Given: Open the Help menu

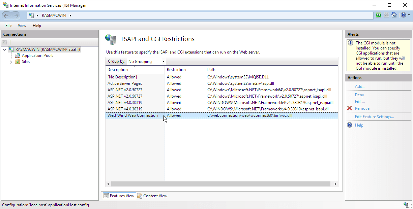Looking at the screenshot, I should tap(37, 26).
